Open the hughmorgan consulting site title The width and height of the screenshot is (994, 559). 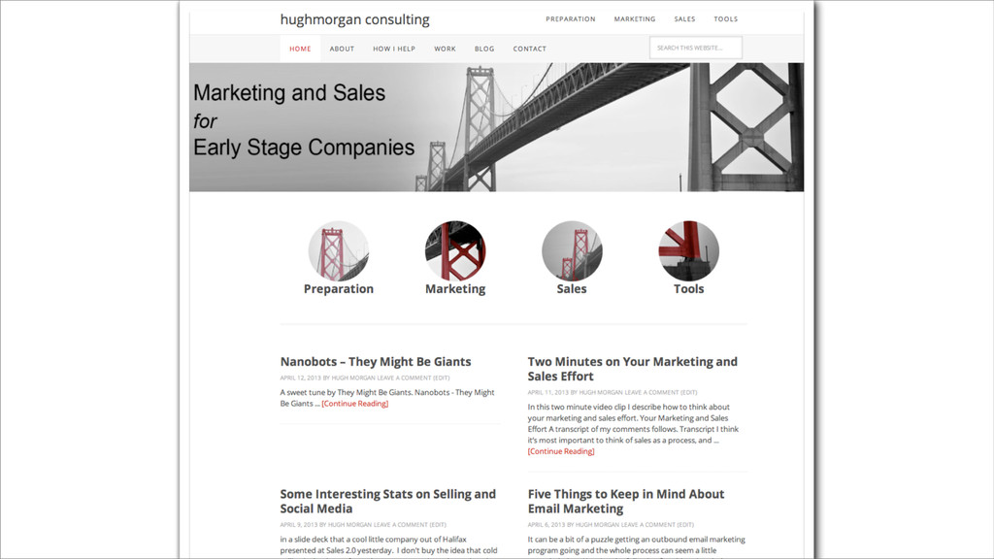[x=355, y=19]
